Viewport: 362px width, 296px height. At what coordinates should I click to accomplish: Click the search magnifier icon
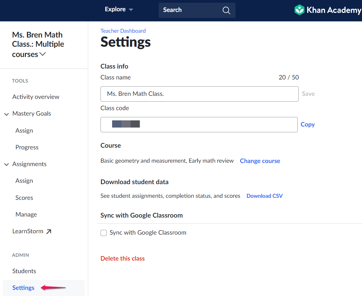[226, 10]
